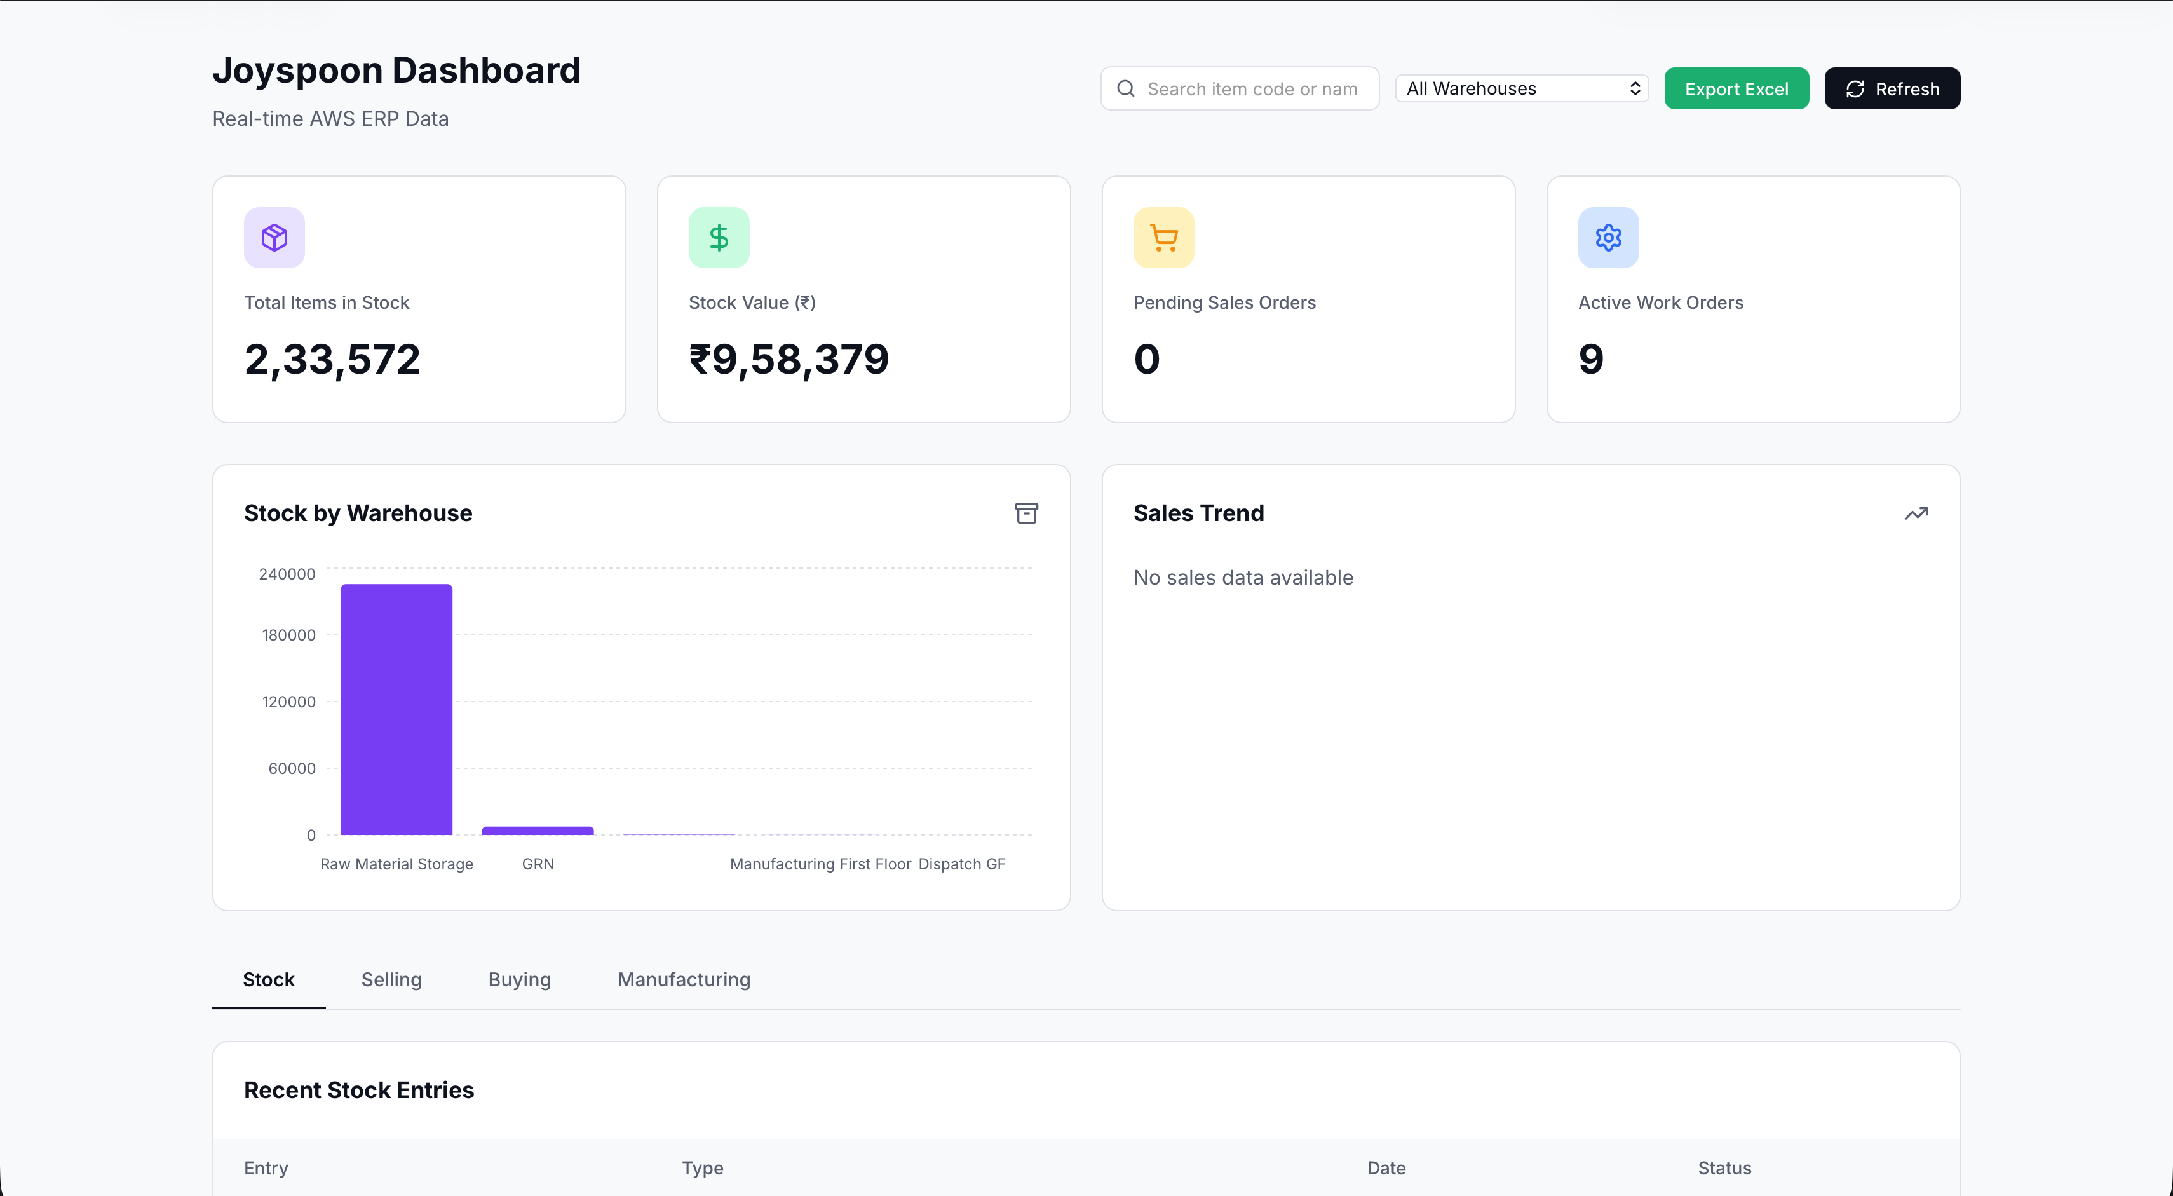Open the Buying tab

tap(520, 979)
